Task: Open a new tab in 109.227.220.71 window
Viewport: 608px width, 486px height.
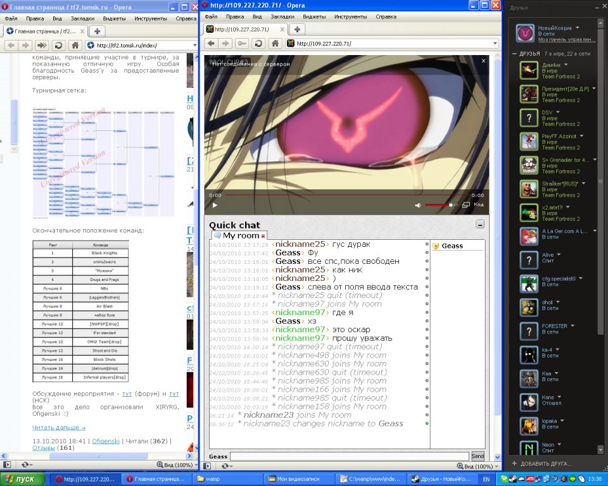Action: tap(297, 30)
